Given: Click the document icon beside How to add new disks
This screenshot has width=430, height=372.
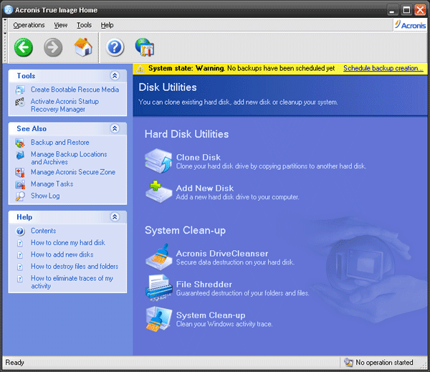Looking at the screenshot, I should click(x=20, y=255).
